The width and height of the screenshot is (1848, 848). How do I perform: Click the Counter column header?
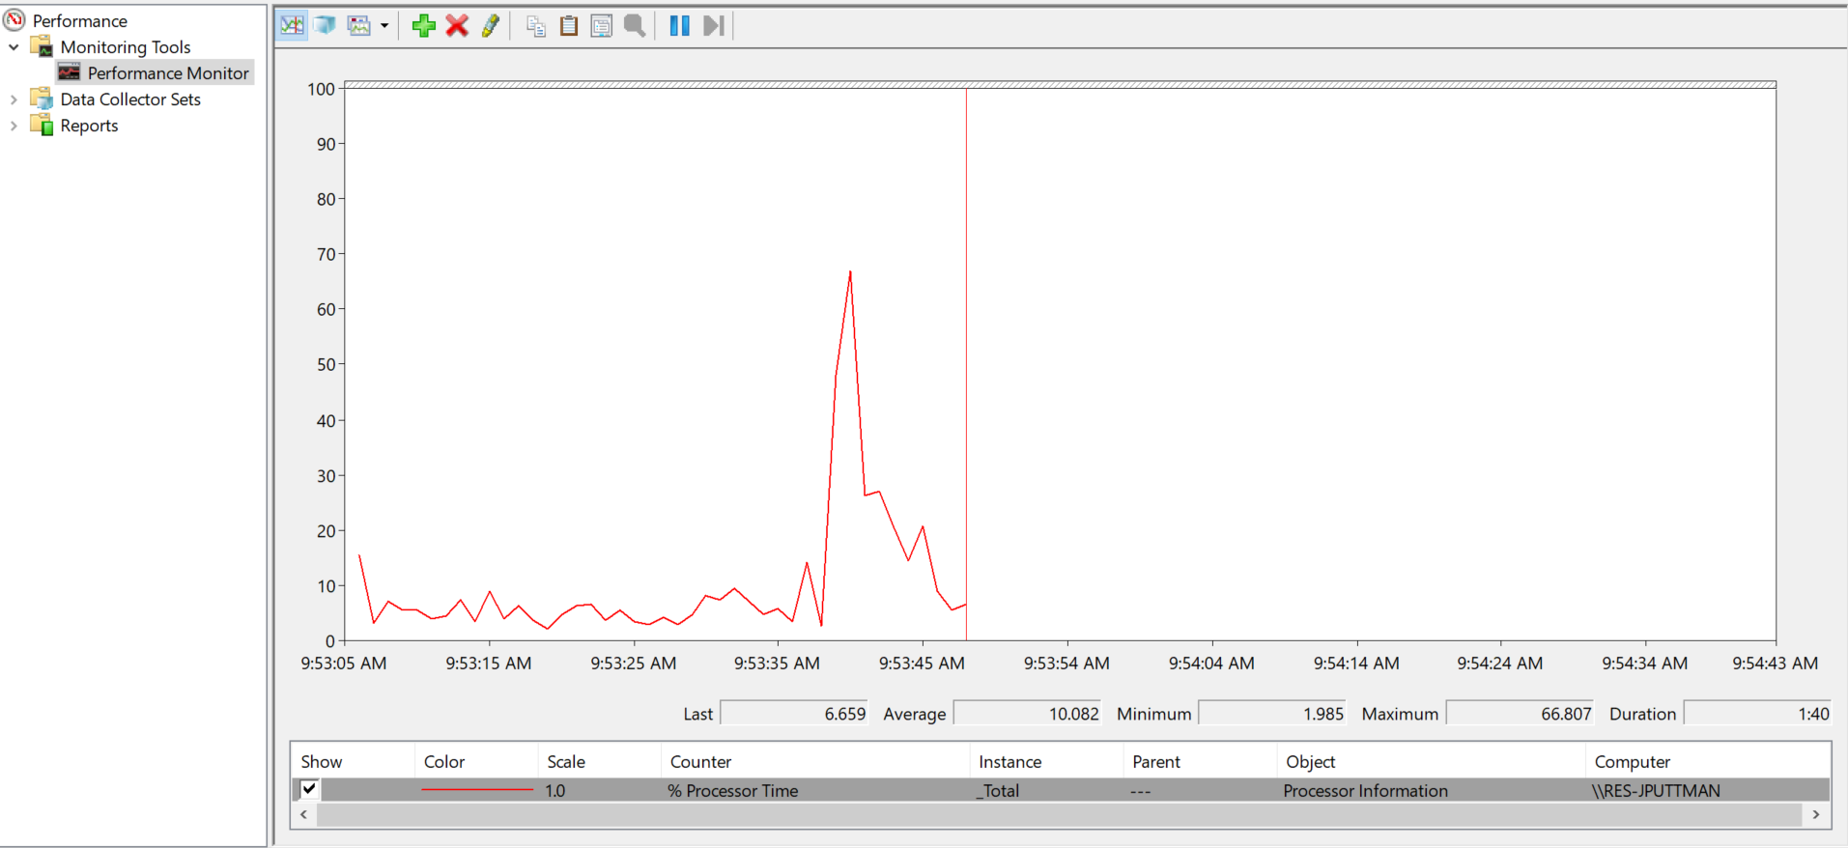[x=700, y=761]
